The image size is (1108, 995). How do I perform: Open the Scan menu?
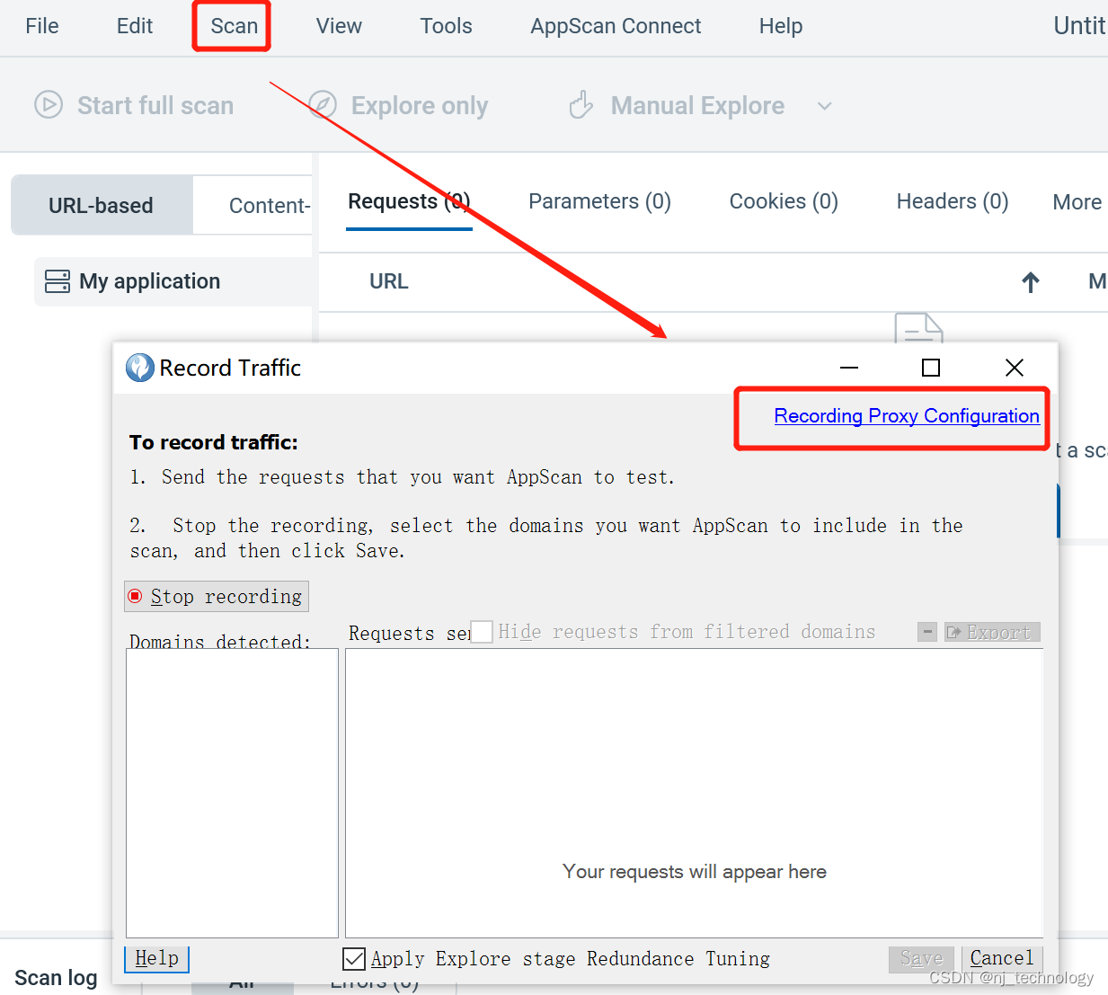[x=234, y=26]
